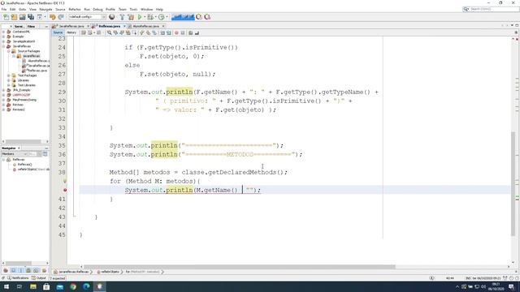Click the New Project toolbar icon
Viewport: 520px width, 292px height.
tap(14, 17)
